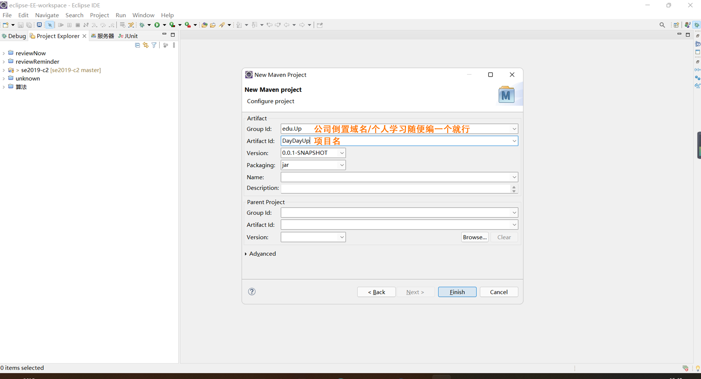Open the Group Id dropdown under Artifact
The height and width of the screenshot is (379, 701).
click(x=514, y=129)
